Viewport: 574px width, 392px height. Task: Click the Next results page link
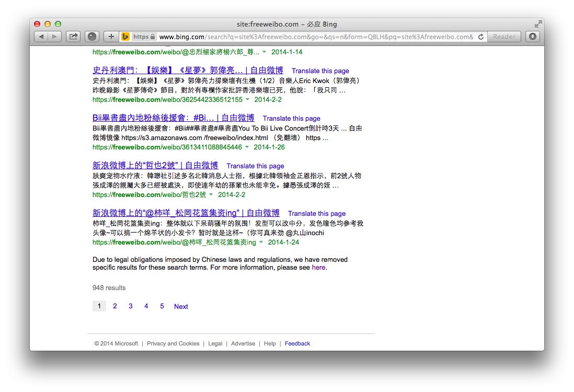pyautogui.click(x=181, y=306)
